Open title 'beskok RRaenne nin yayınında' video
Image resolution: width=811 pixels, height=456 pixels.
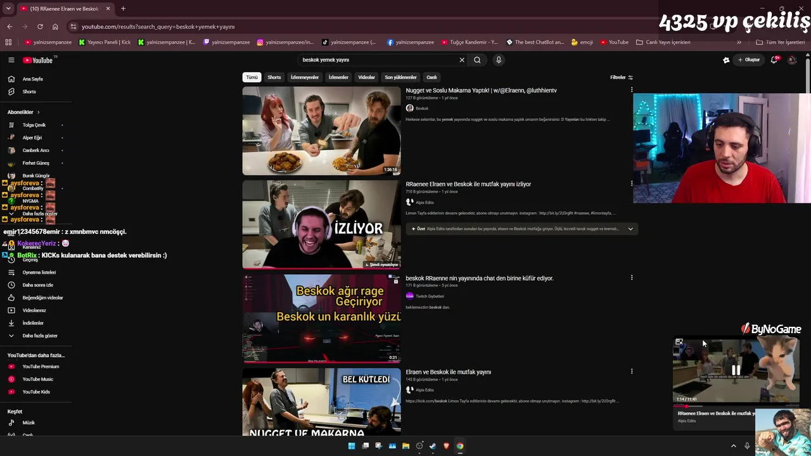click(x=480, y=278)
